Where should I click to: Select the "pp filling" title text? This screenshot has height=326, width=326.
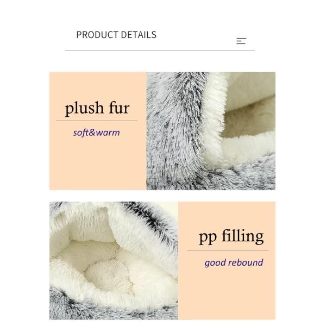click(231, 236)
